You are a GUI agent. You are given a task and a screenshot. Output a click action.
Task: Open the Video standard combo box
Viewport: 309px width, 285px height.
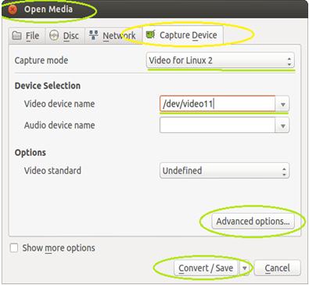pyautogui.click(x=225, y=171)
